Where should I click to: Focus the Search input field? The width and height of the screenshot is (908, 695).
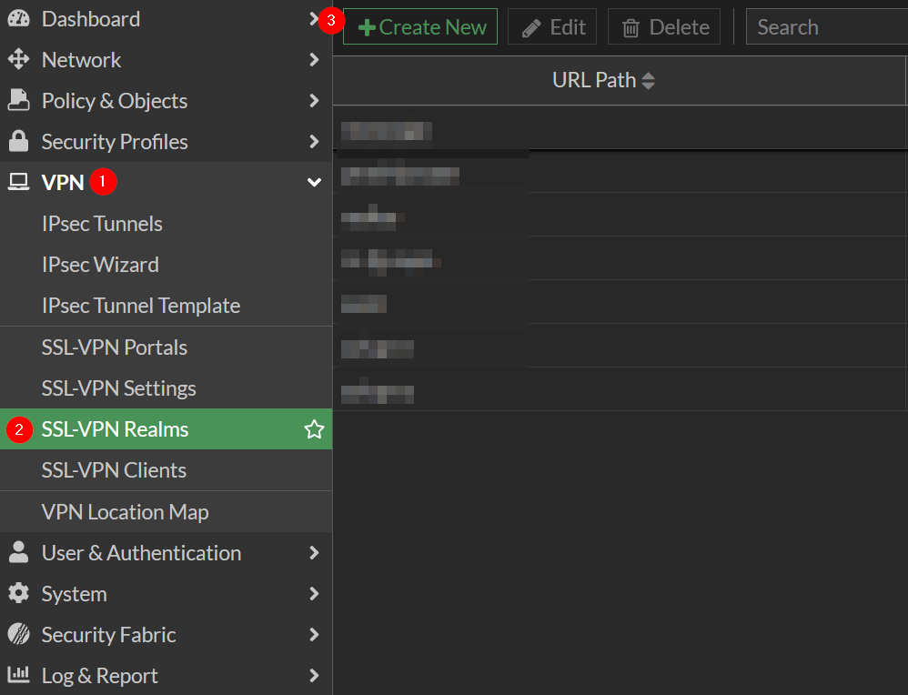point(823,27)
